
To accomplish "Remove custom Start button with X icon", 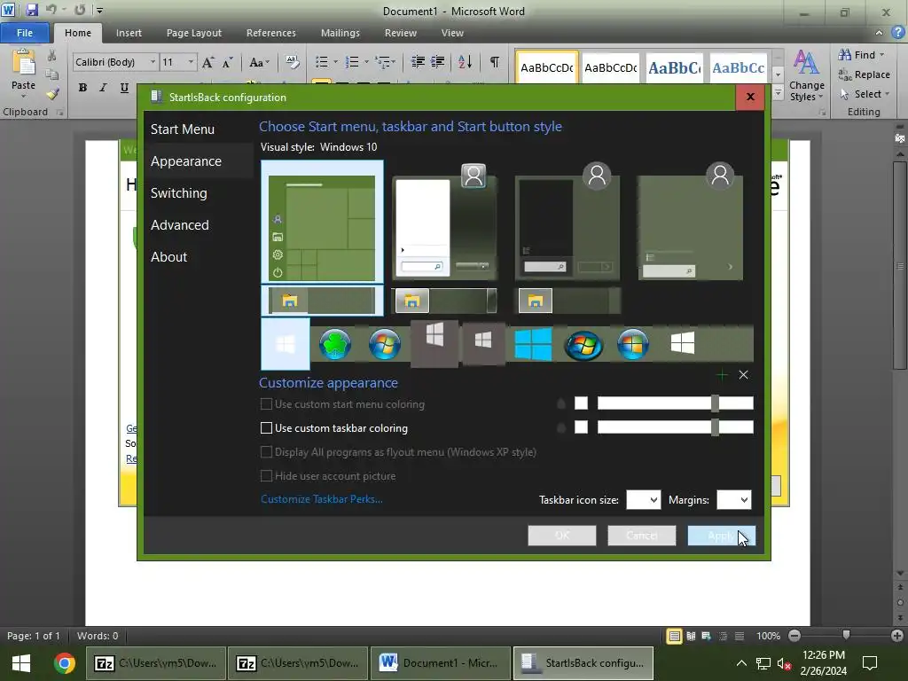I will (744, 375).
